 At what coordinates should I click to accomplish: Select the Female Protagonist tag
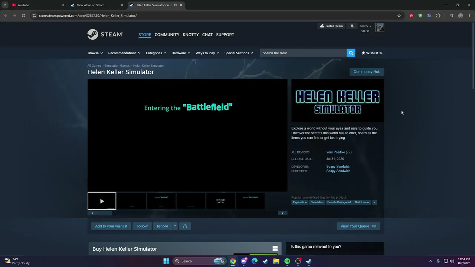click(x=339, y=202)
